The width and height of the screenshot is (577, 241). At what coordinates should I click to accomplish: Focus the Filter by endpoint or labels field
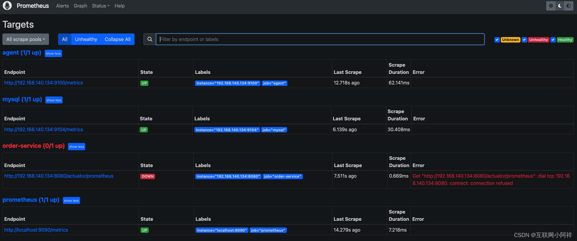tap(320, 39)
